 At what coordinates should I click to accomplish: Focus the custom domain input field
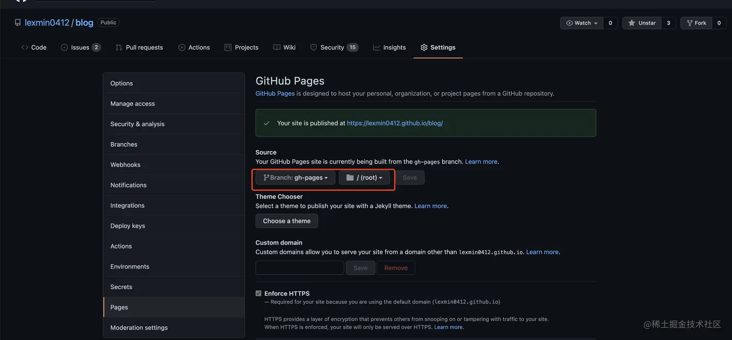(300, 268)
